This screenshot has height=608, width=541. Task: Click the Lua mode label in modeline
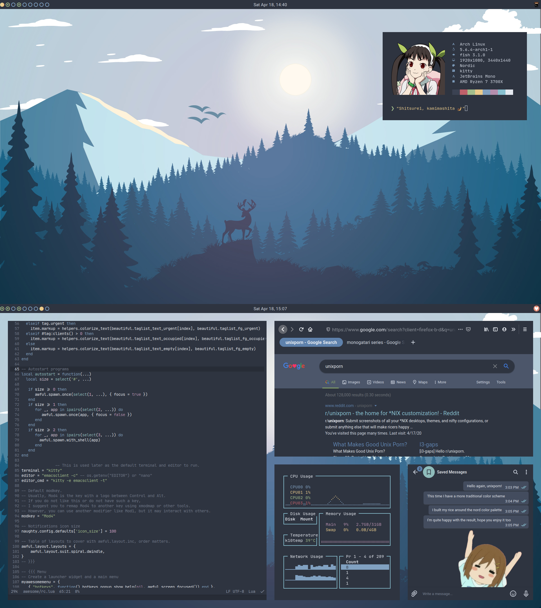(x=252, y=591)
